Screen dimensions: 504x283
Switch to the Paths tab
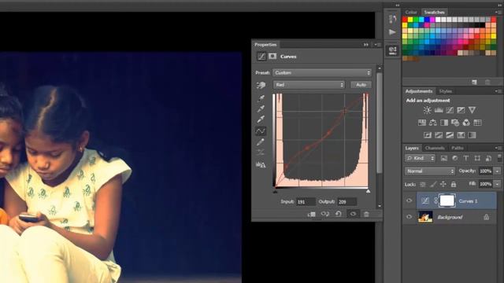point(457,148)
